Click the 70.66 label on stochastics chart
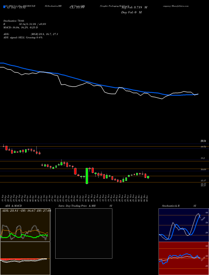209x275 pixels. [203, 219]
